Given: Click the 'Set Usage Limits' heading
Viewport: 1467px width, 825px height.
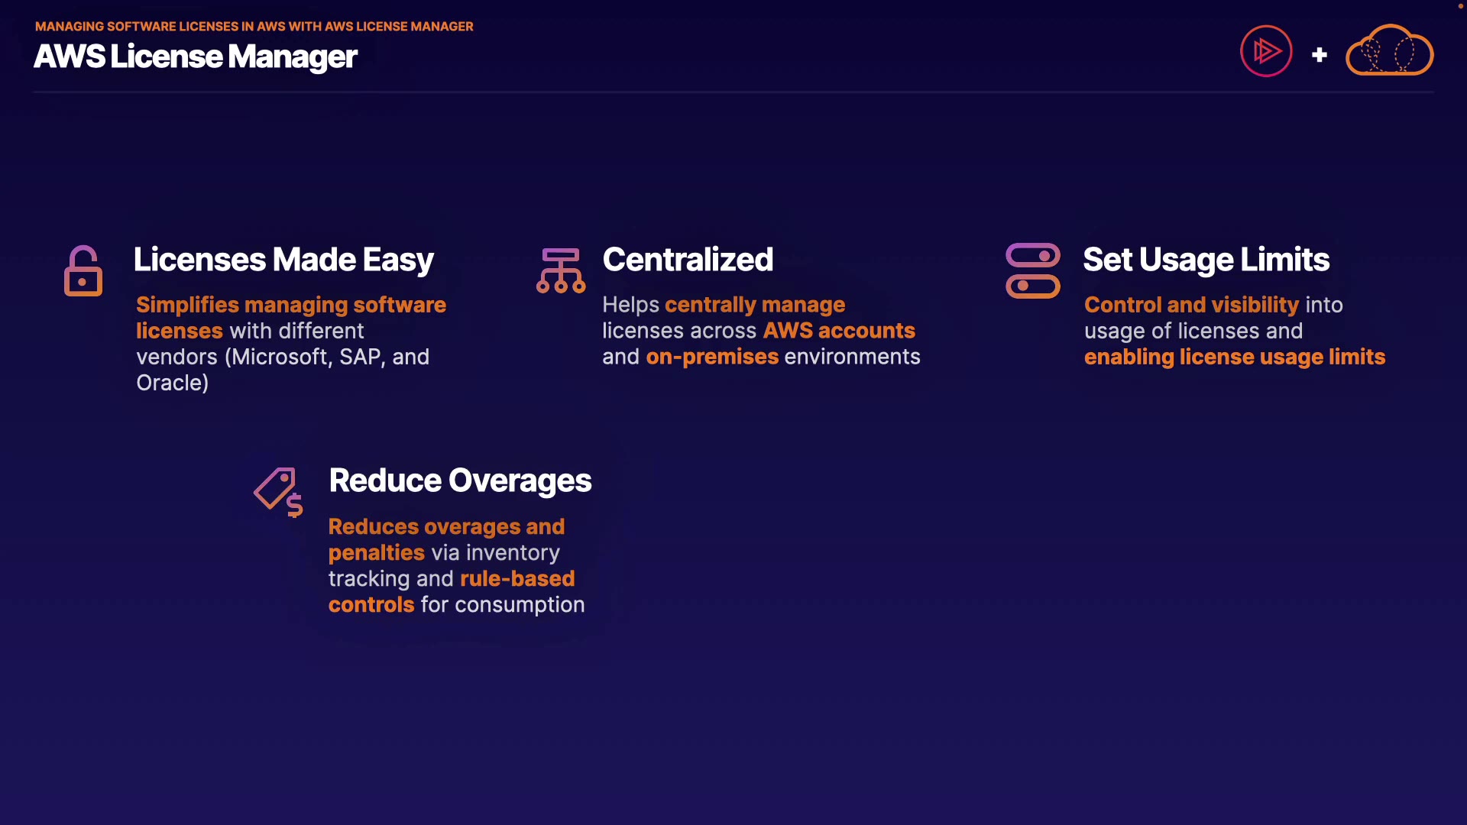Looking at the screenshot, I should point(1206,260).
